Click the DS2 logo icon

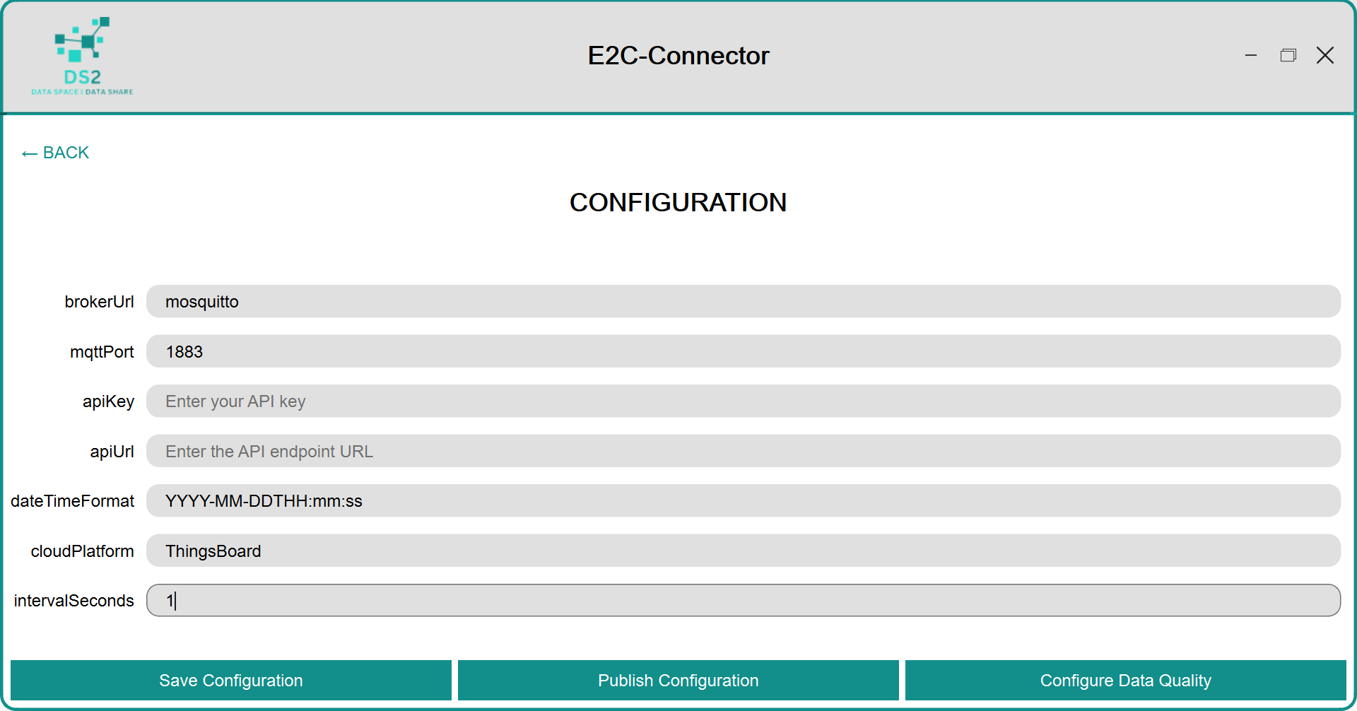pyautogui.click(x=82, y=55)
